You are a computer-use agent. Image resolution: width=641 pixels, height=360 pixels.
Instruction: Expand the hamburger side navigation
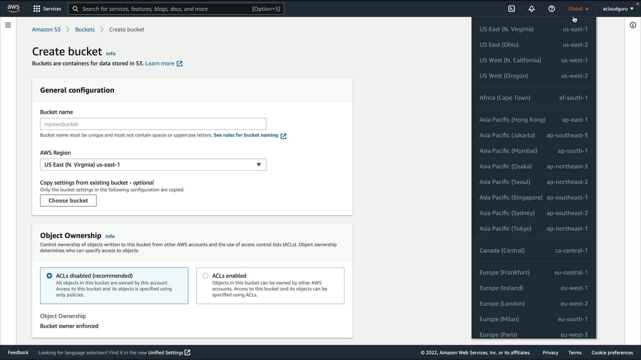click(x=8, y=25)
